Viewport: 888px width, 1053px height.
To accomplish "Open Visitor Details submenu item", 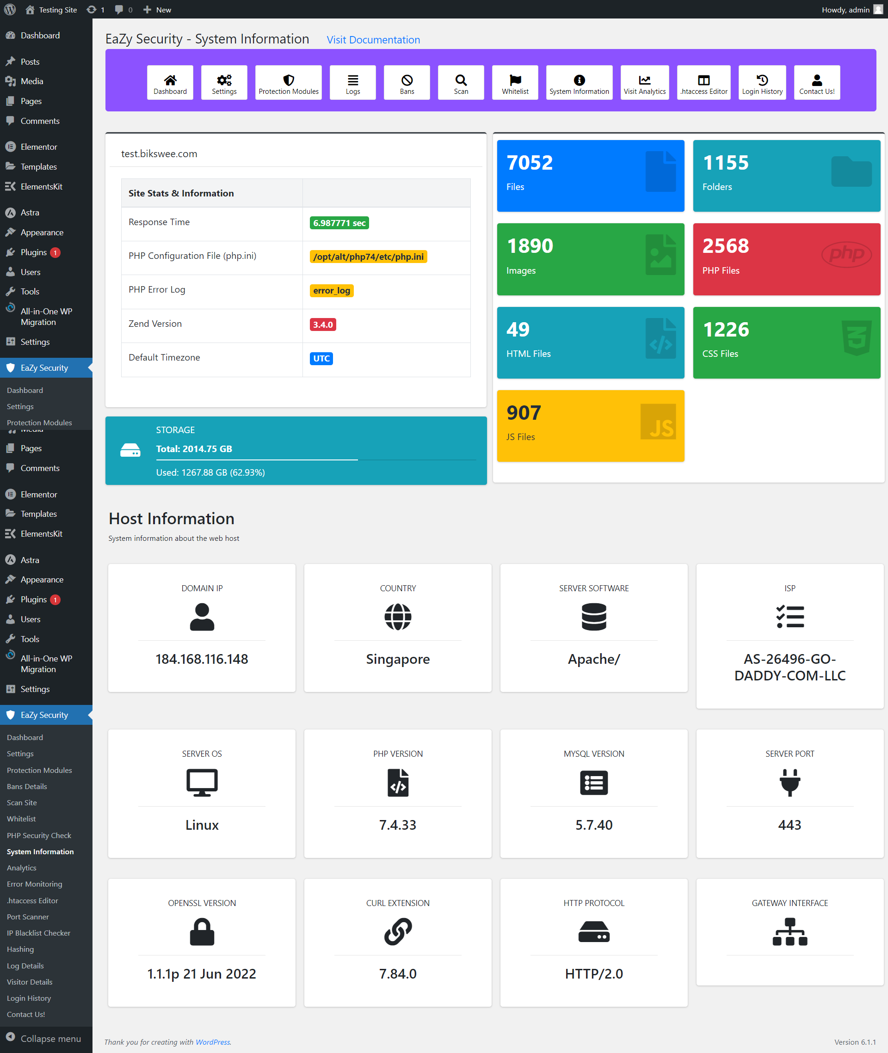I will pos(29,981).
